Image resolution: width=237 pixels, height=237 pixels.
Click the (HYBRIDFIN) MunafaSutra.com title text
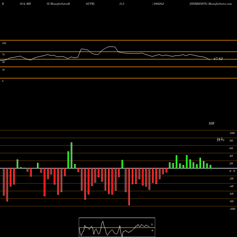click(x=210, y=4)
